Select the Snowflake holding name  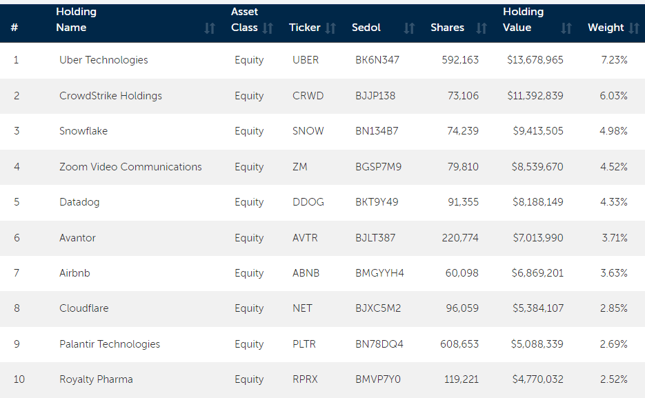83,131
